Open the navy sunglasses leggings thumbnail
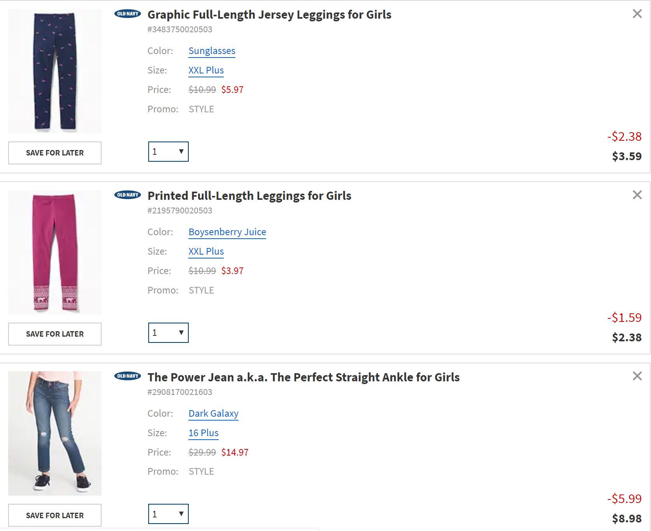This screenshot has height=531, width=651. (x=55, y=71)
